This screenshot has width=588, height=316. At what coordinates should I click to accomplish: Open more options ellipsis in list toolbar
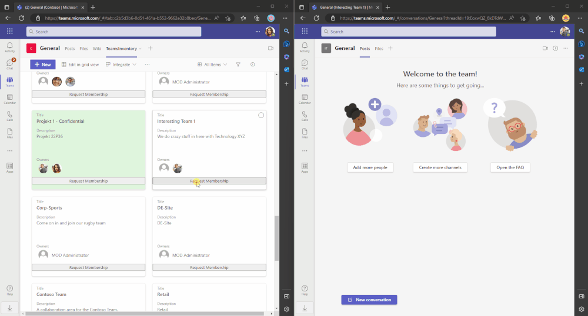pyautogui.click(x=147, y=65)
